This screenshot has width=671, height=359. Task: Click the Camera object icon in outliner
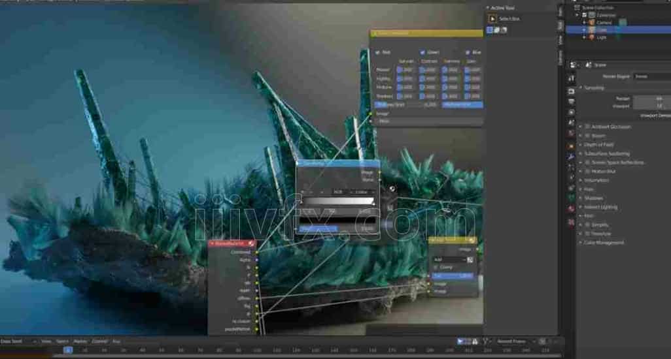coord(591,22)
